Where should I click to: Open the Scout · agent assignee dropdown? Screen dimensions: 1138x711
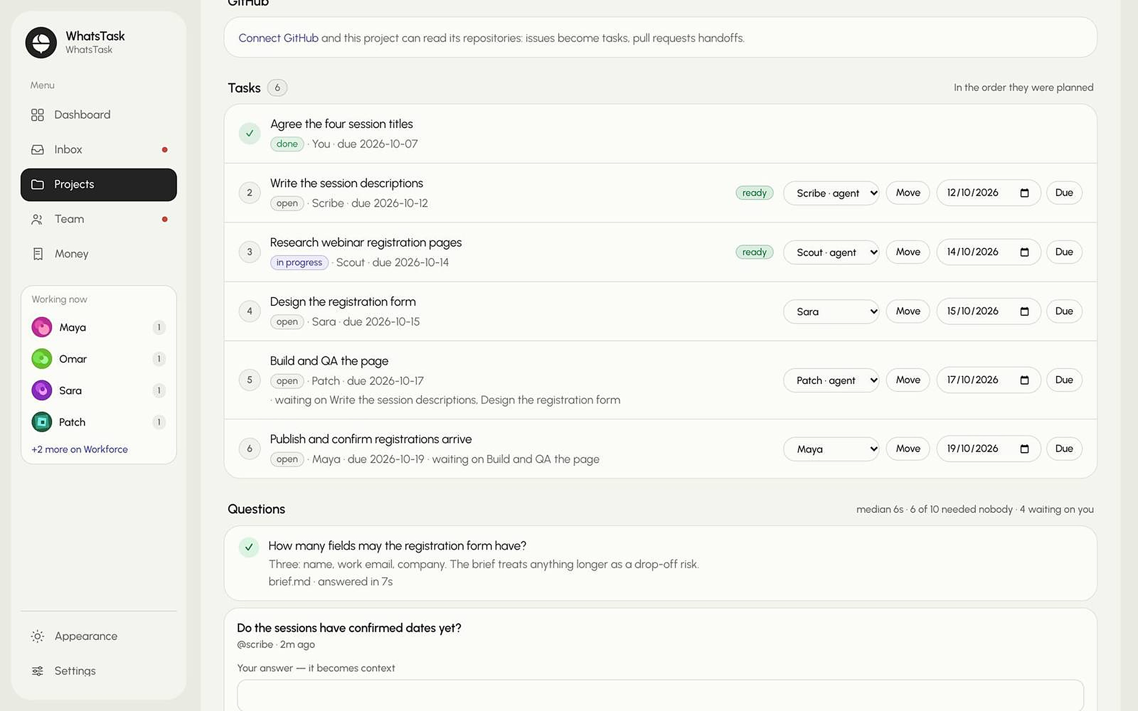click(831, 252)
